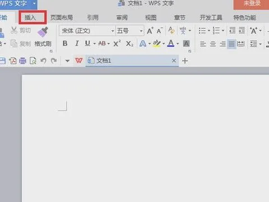Image resolution: width=269 pixels, height=202 pixels.
Task: Apply numbered list formatting
Action: [216, 31]
